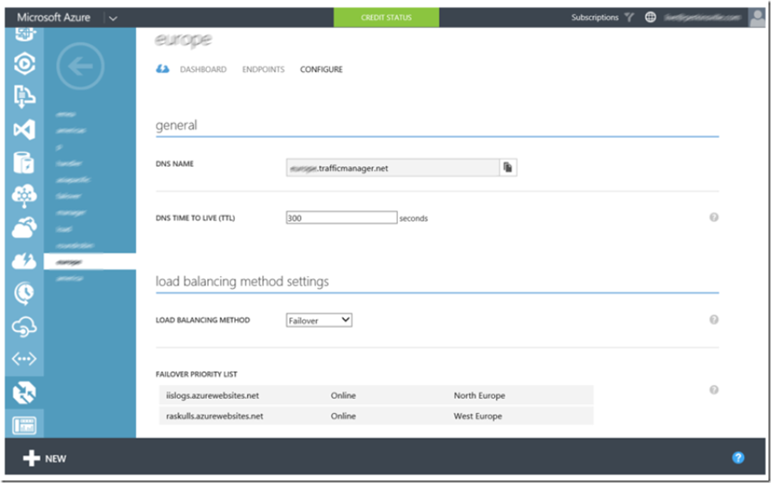The width and height of the screenshot is (771, 483).
Task: Open the cylinder database sidebar icon
Action: point(24,163)
